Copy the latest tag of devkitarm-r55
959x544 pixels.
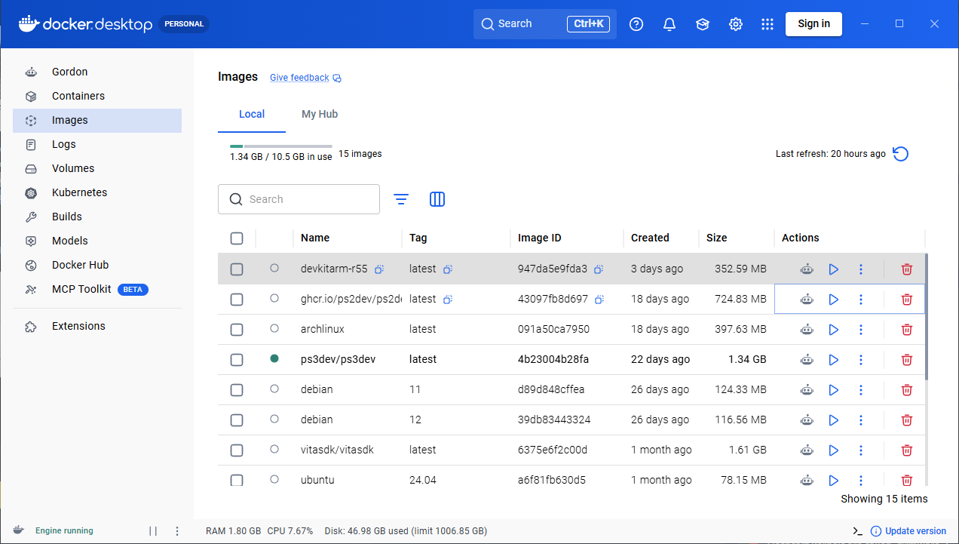447,269
